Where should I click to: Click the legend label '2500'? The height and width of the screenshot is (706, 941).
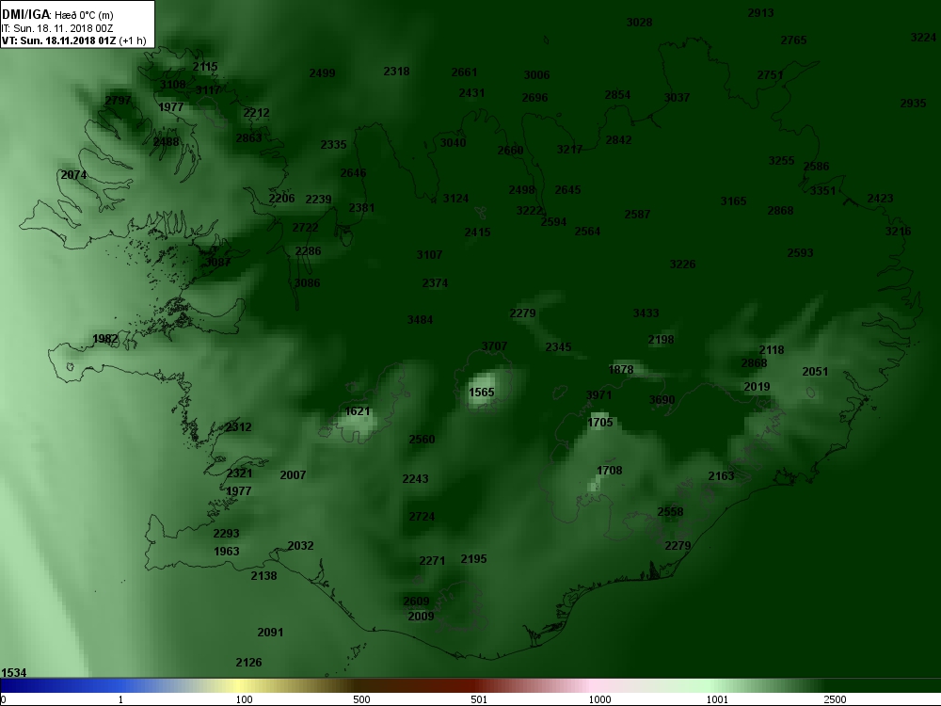(x=835, y=699)
